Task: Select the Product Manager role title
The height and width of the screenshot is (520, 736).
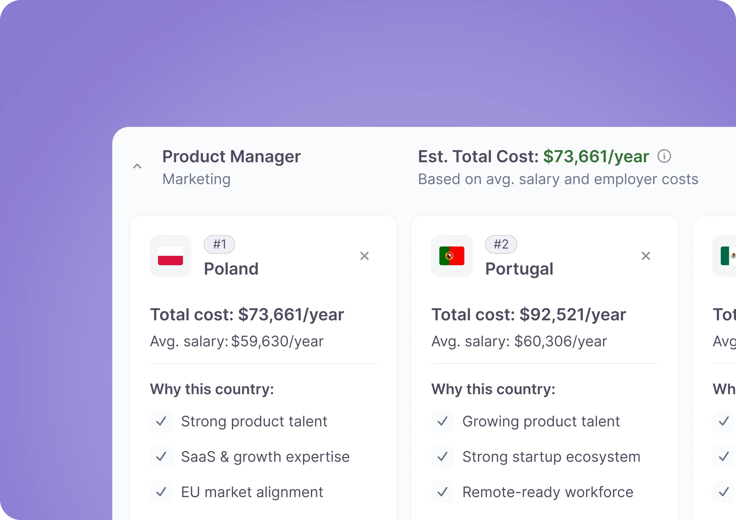Action: tap(232, 157)
